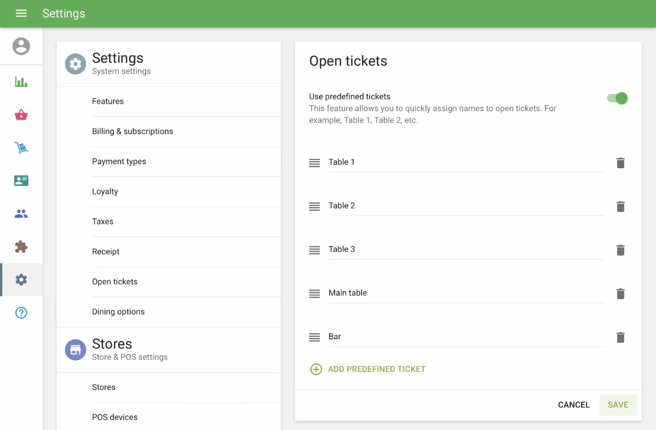Open the account profile icon
656x430 pixels.
pos(21,46)
